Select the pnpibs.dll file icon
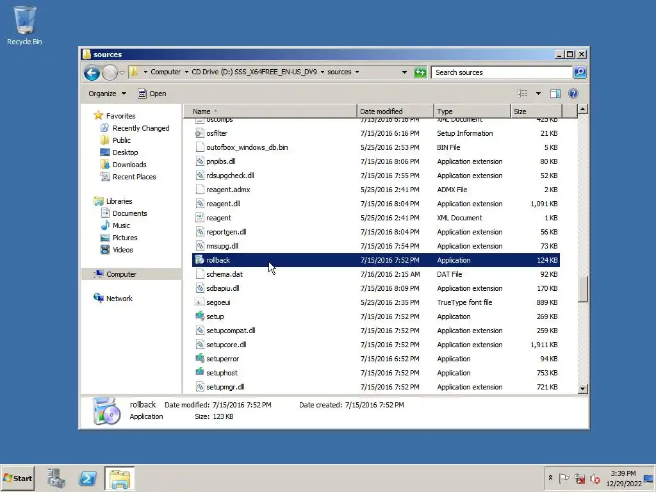 pos(200,161)
